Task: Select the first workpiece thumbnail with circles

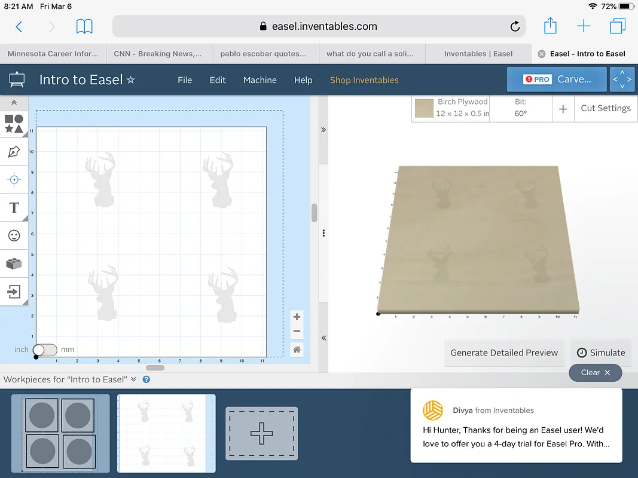Action: (60, 433)
